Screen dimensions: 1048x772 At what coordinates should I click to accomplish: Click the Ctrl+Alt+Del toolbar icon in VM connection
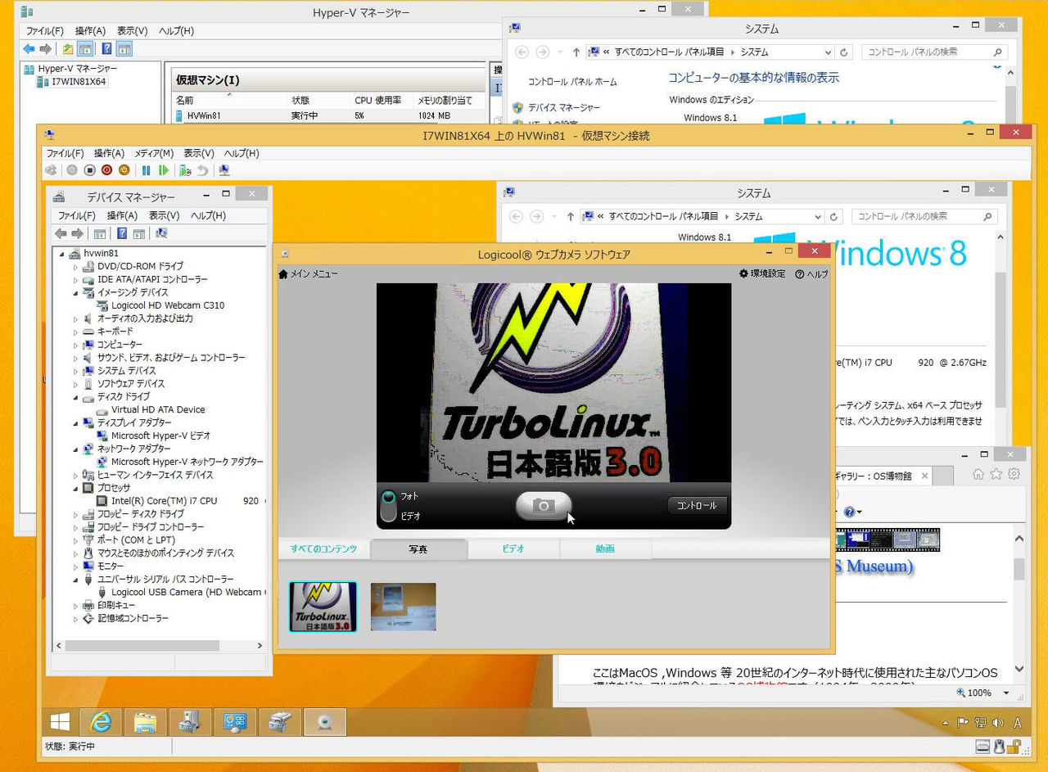pyautogui.click(x=51, y=170)
